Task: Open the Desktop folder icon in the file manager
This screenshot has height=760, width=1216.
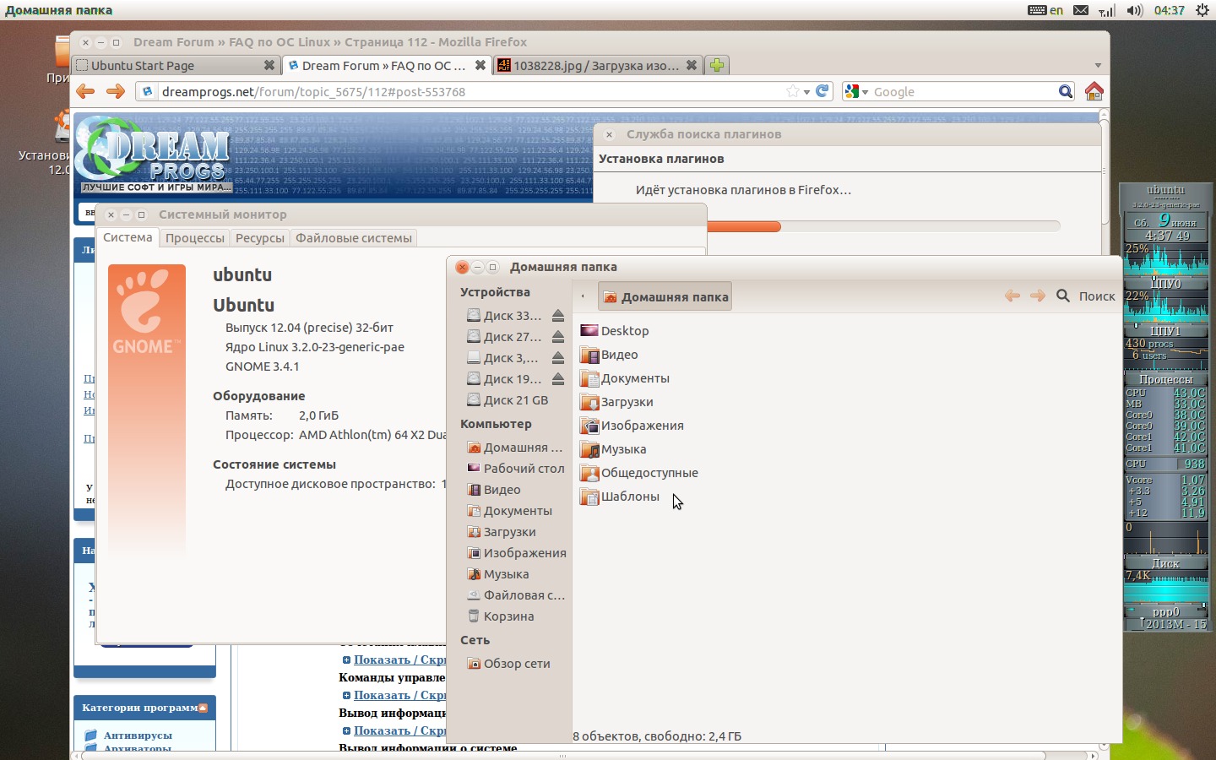Action: [x=589, y=331]
